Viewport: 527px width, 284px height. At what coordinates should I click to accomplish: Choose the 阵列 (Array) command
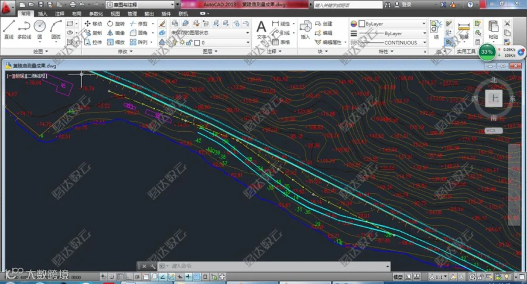pos(139,42)
